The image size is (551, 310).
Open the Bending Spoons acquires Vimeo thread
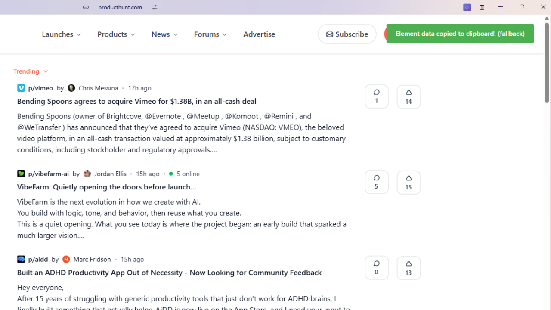click(x=136, y=101)
